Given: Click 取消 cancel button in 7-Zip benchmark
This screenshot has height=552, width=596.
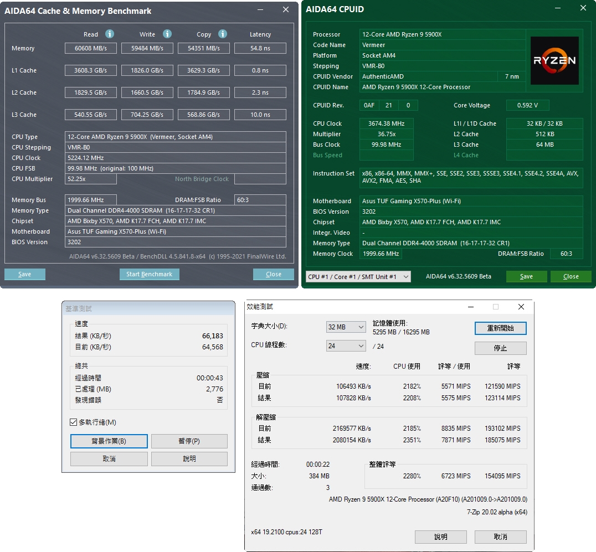Looking at the screenshot, I should (501, 537).
